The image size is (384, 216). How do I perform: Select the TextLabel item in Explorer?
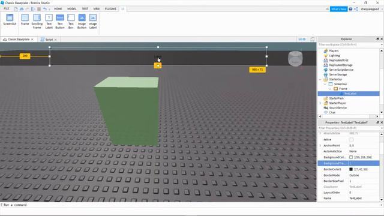coord(350,94)
